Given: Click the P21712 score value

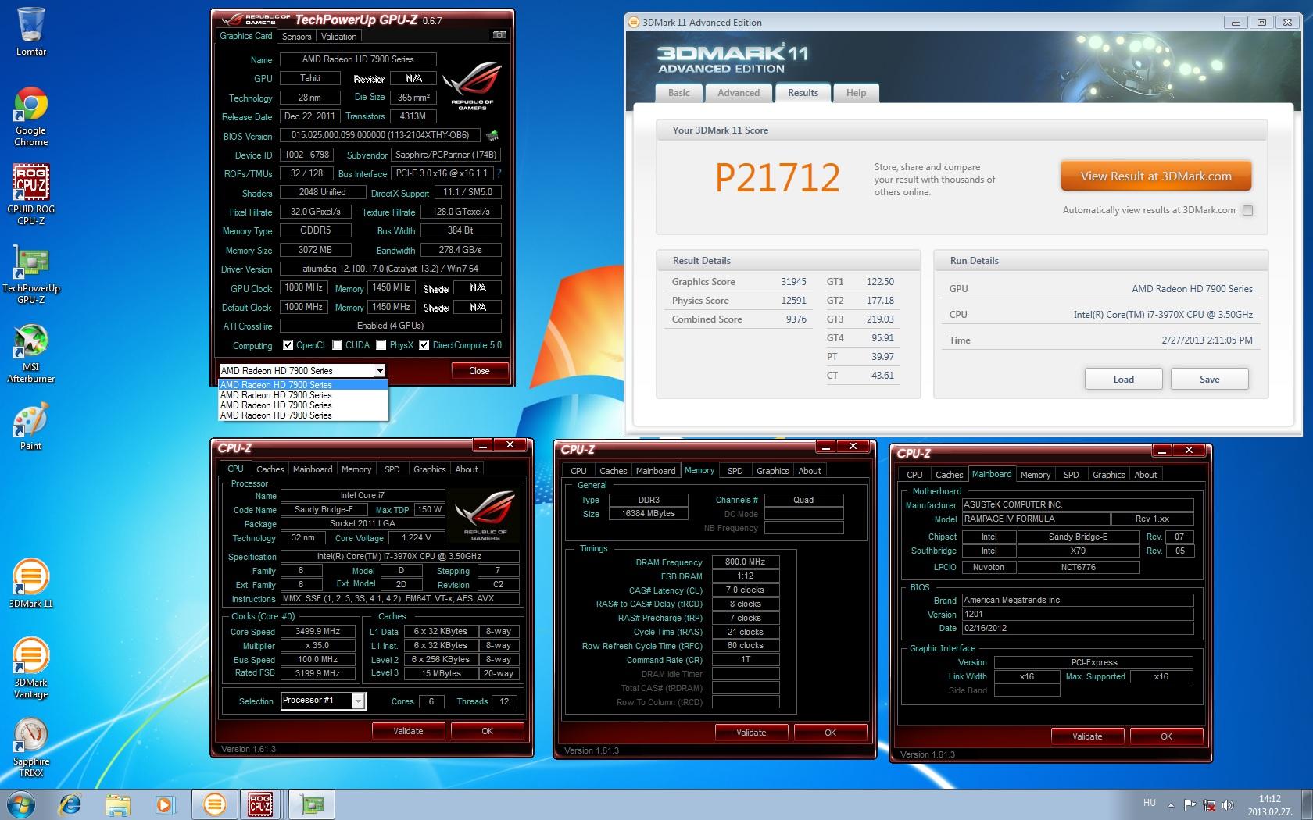Looking at the screenshot, I should click(x=778, y=178).
